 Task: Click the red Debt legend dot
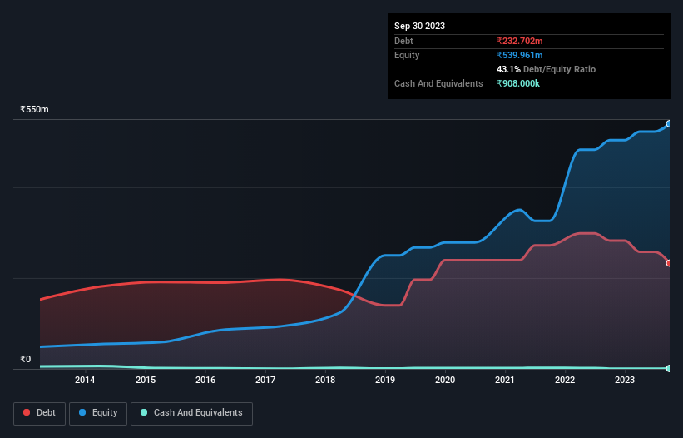coord(27,412)
